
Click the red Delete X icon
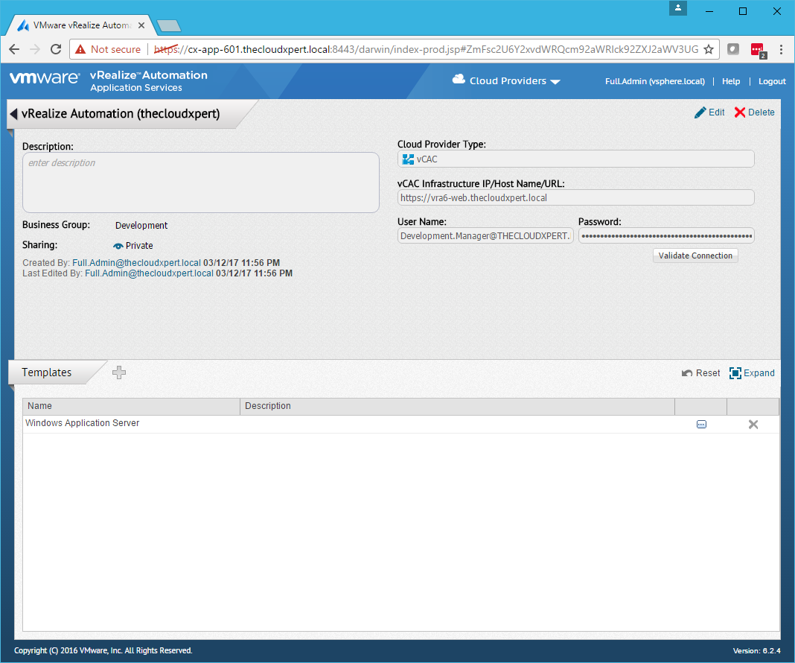point(739,112)
